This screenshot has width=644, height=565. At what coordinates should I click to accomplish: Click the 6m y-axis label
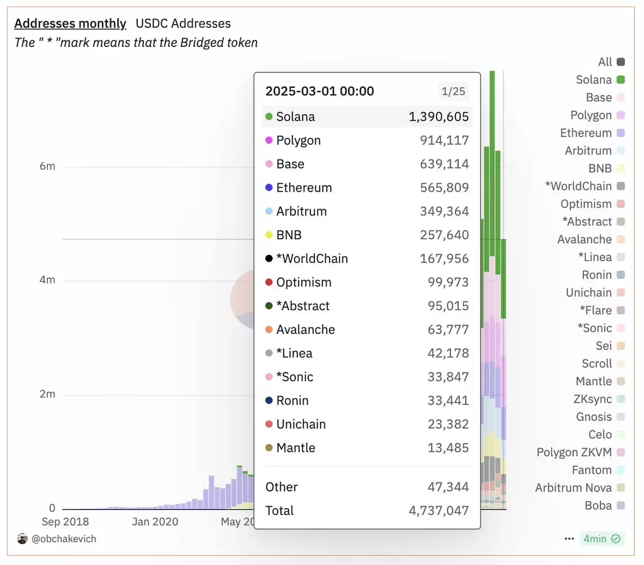[x=47, y=166]
